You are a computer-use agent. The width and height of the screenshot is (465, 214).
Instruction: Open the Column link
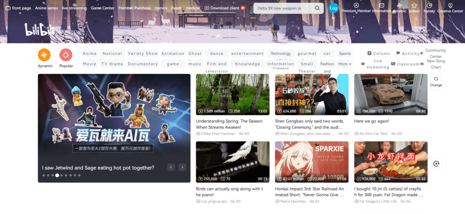coord(379,53)
